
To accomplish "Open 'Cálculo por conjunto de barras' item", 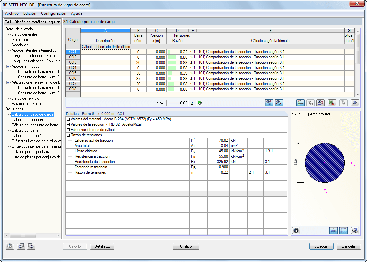I will (36, 125).
